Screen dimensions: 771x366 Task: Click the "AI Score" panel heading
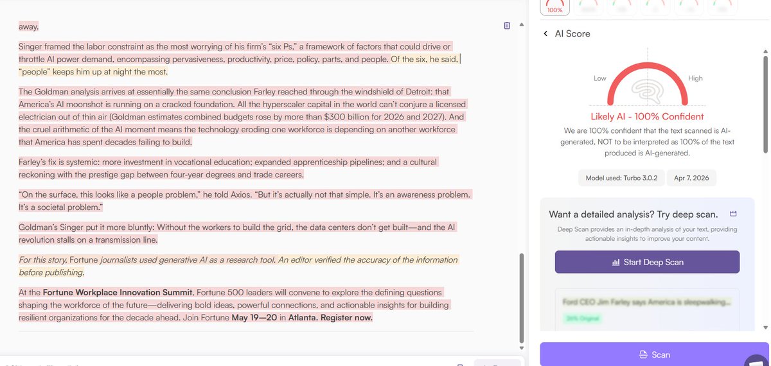[572, 33]
